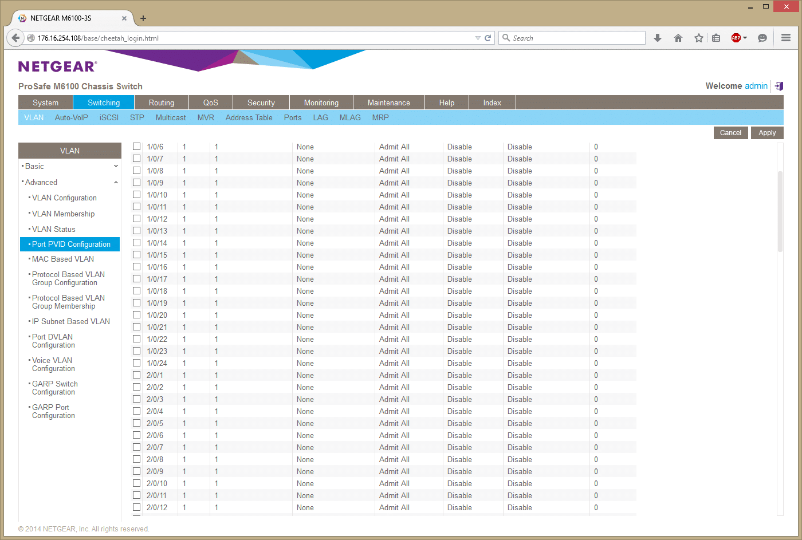Screen dimensions: 802x540
Task: Open the MLAG submenu
Action: 350,117
